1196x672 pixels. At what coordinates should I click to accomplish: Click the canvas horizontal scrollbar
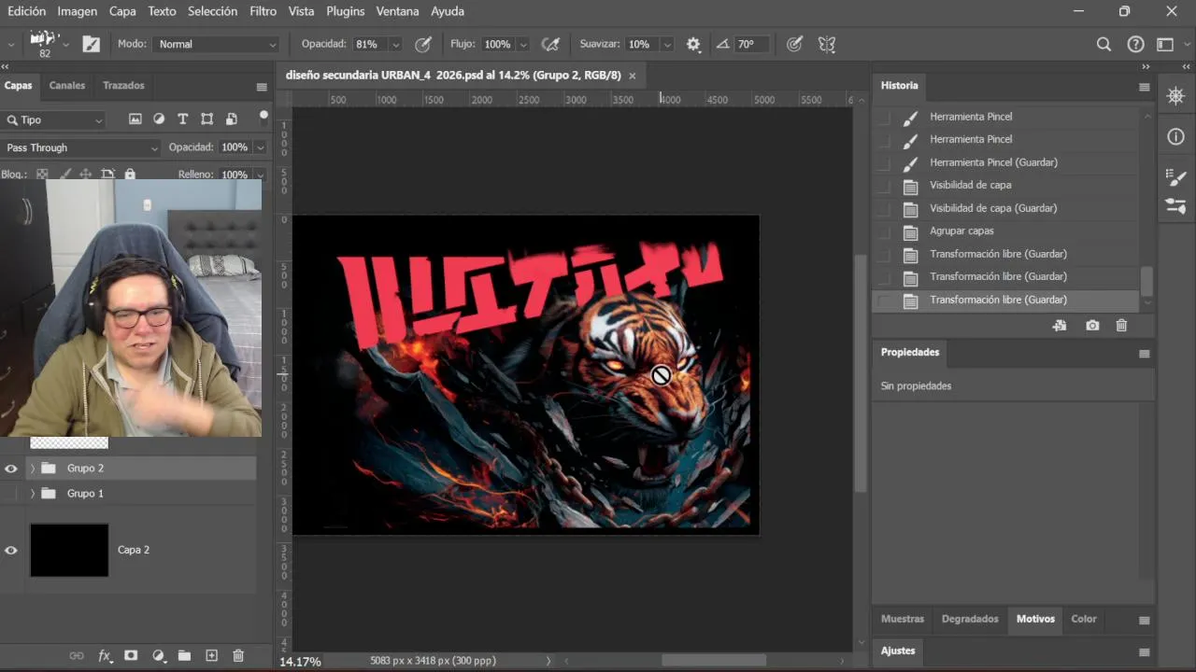point(714,660)
